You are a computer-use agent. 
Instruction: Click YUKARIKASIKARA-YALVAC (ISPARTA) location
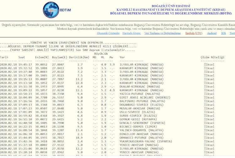pos(146,141)
